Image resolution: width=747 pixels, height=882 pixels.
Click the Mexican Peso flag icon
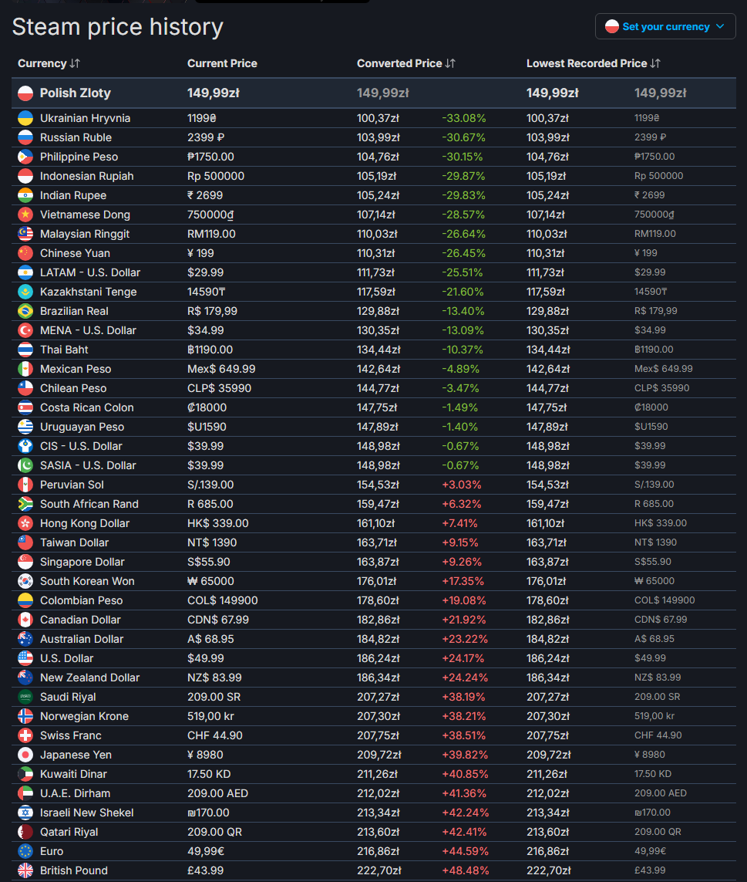tap(25, 369)
